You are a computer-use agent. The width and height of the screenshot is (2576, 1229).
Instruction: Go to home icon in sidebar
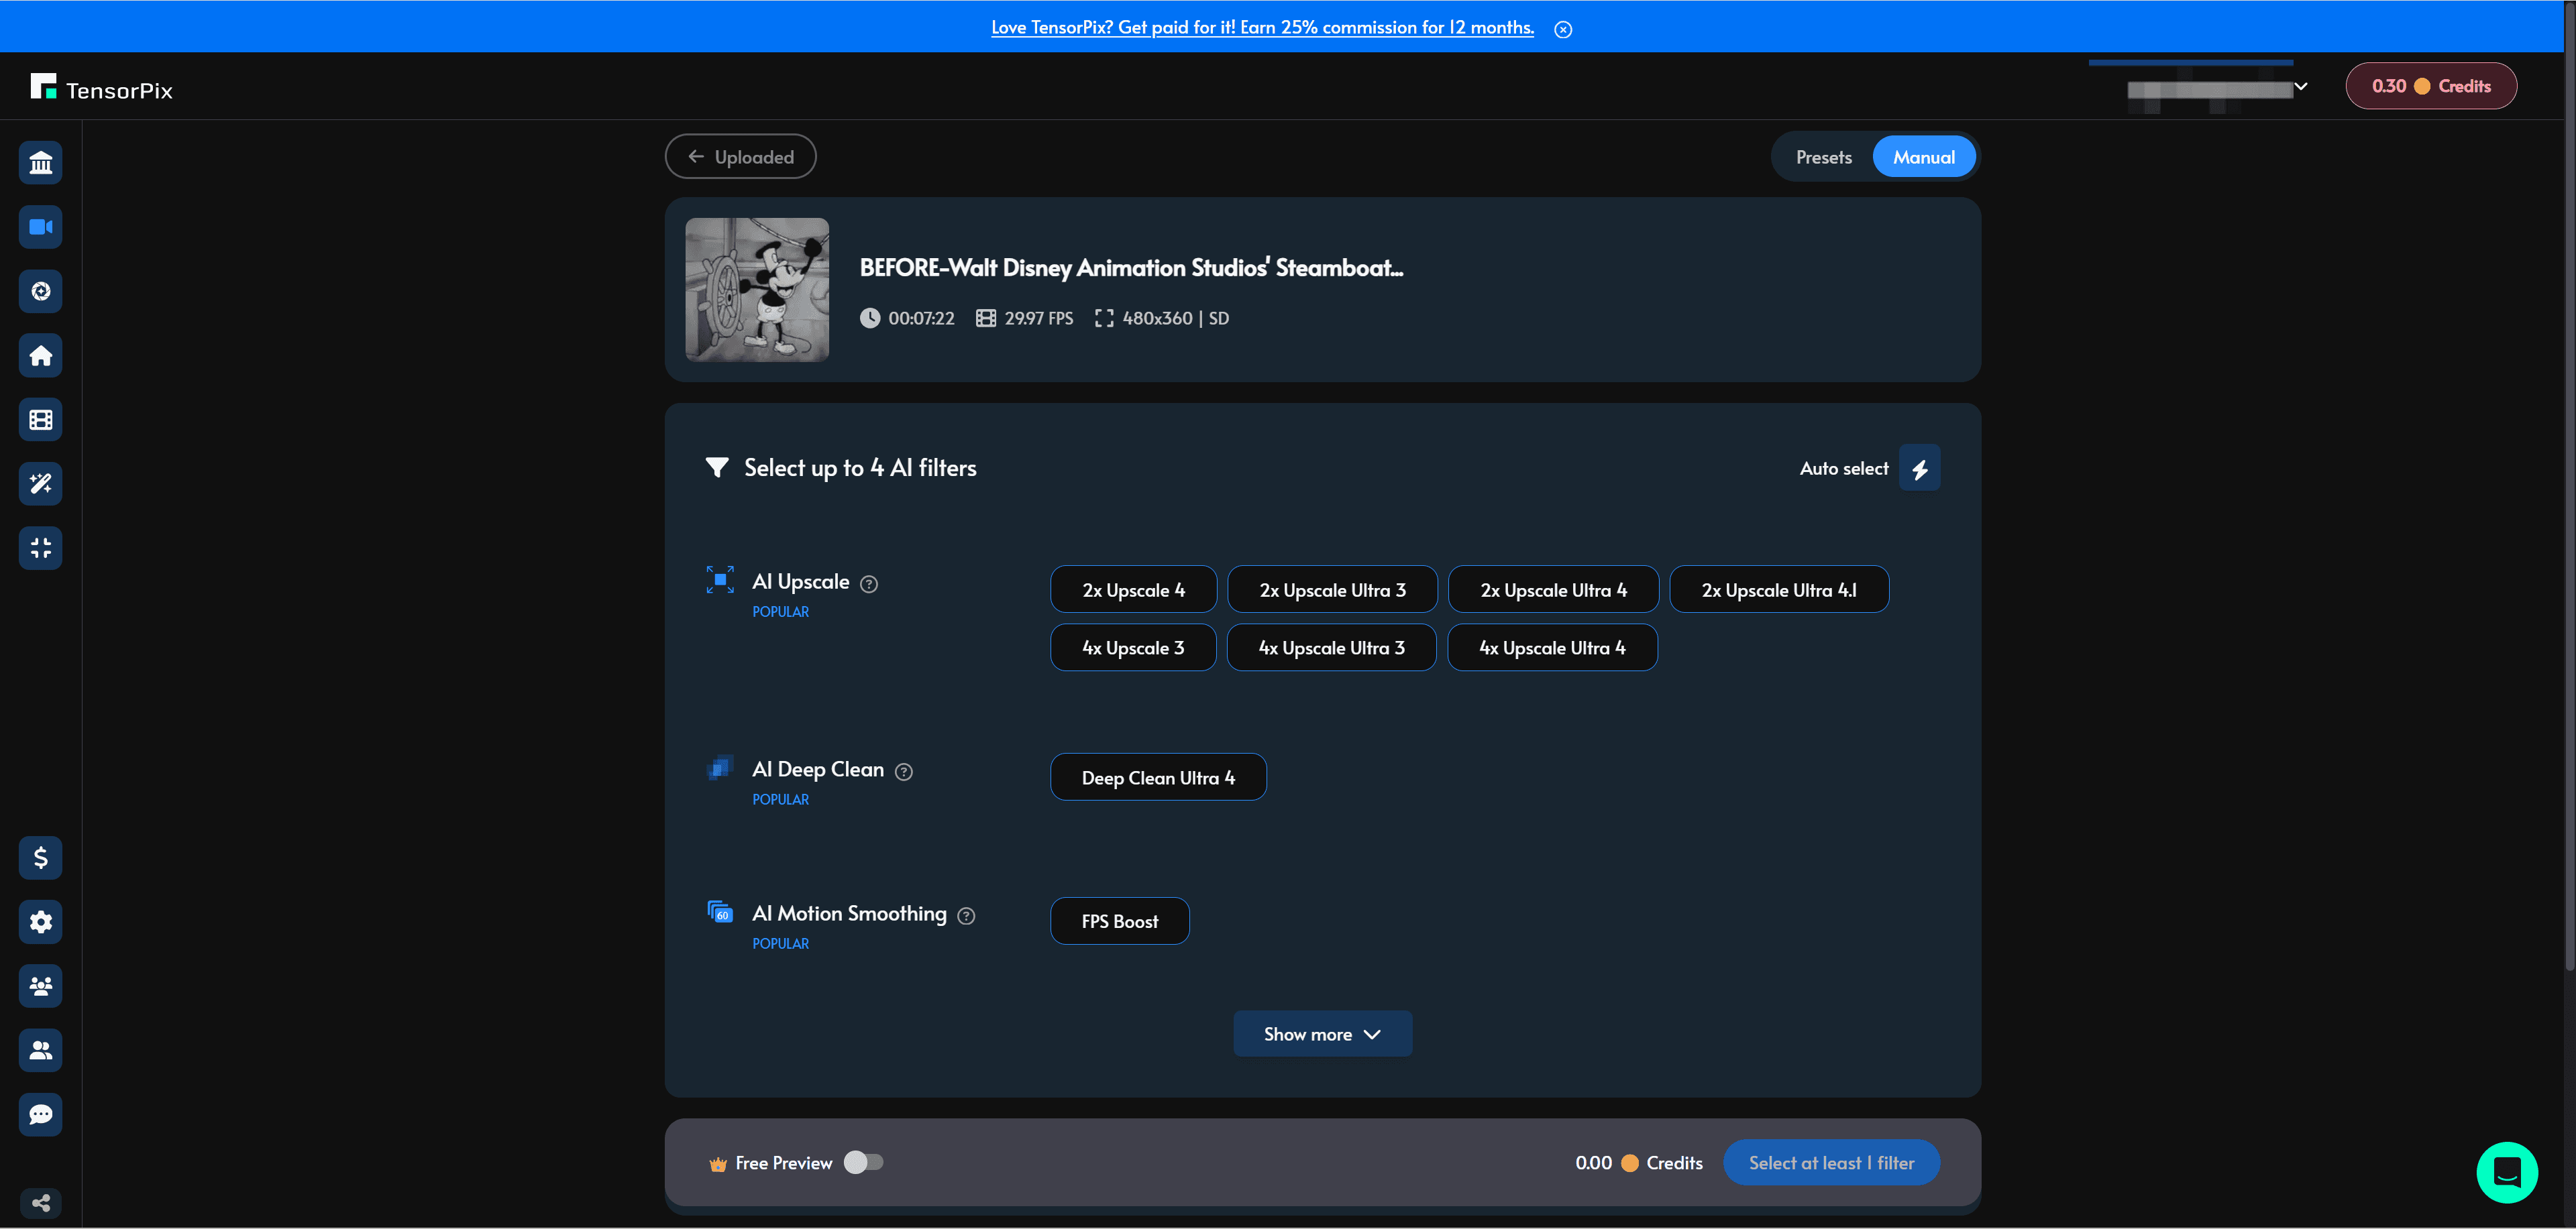click(41, 356)
